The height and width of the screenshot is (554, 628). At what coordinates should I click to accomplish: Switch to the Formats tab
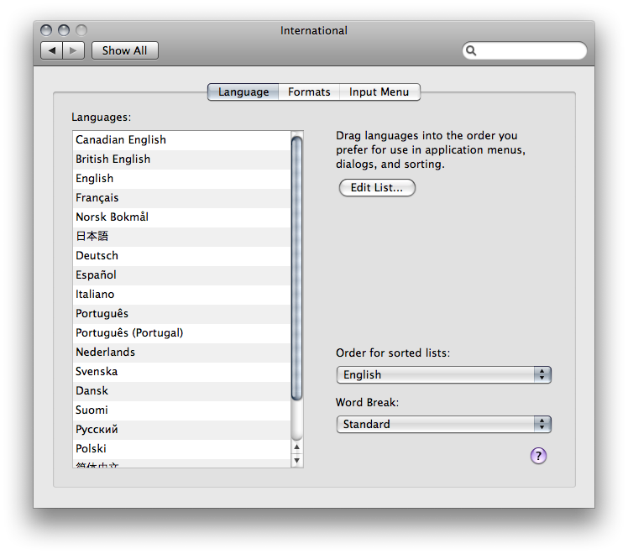(x=309, y=92)
